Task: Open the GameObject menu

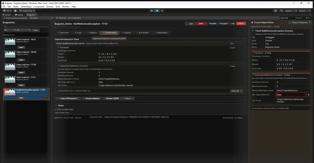Action: 26,7
